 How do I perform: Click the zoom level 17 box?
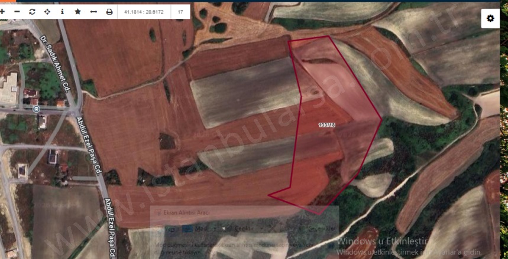(180, 12)
